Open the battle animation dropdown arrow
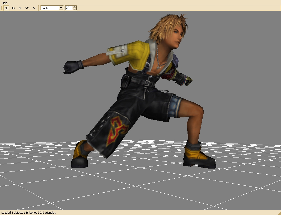 pyautogui.click(x=61, y=8)
